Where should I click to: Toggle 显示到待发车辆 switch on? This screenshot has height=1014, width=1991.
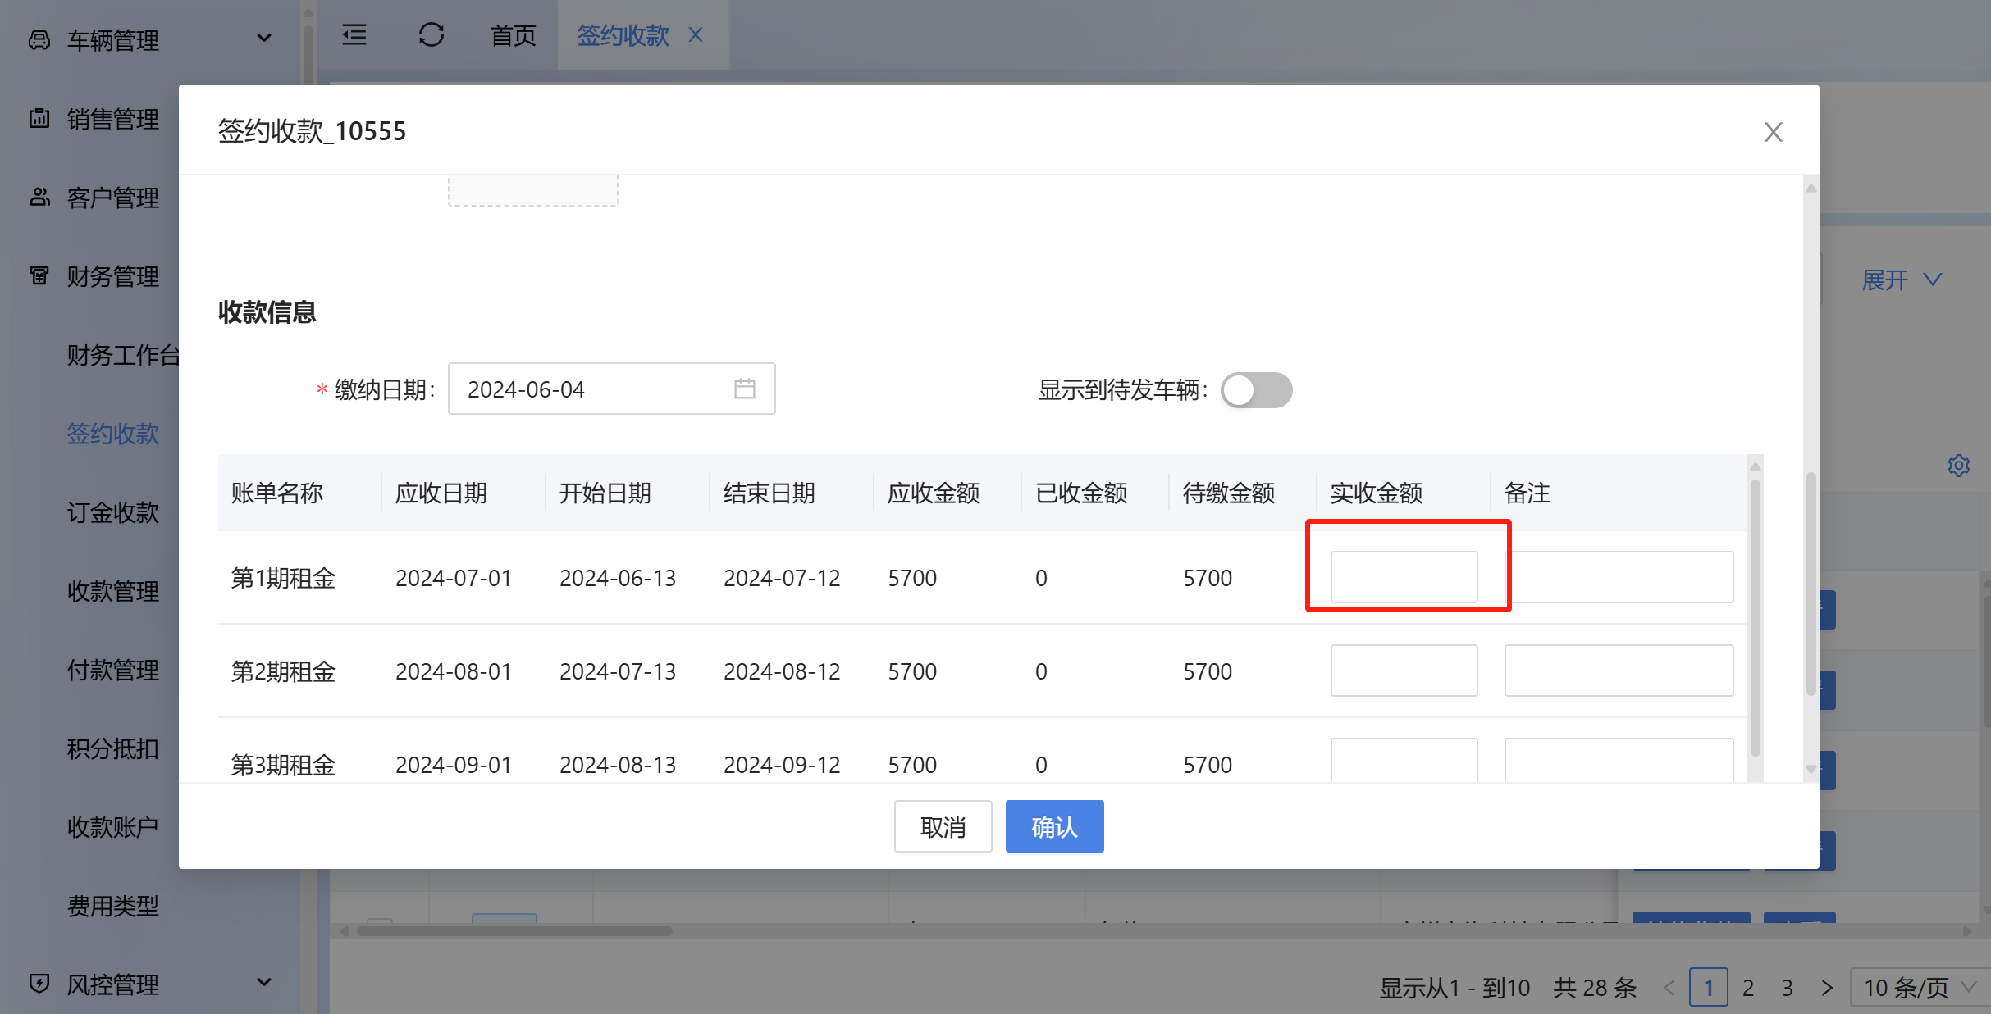tap(1256, 390)
